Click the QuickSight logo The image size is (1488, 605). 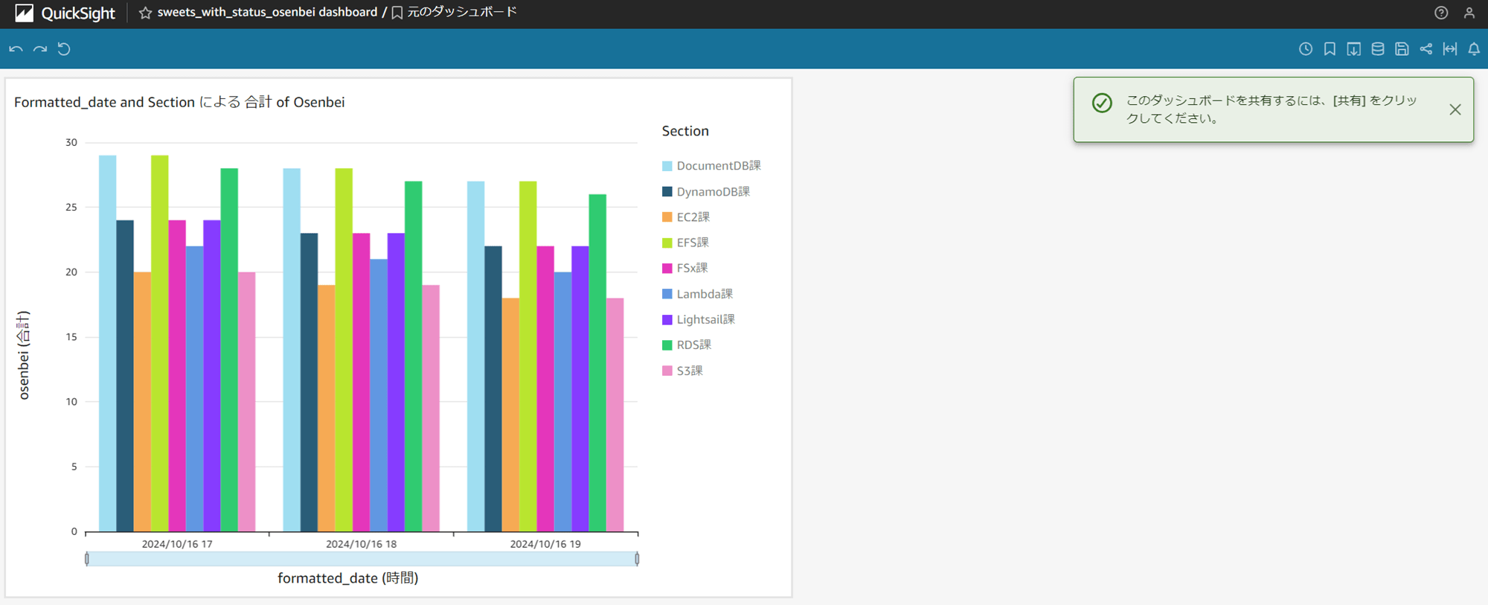pos(65,13)
